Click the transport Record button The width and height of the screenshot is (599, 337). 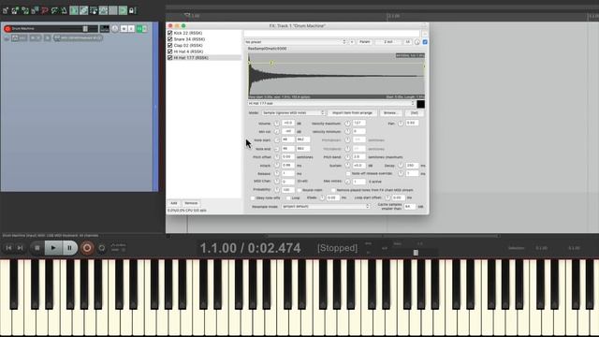[x=87, y=248]
